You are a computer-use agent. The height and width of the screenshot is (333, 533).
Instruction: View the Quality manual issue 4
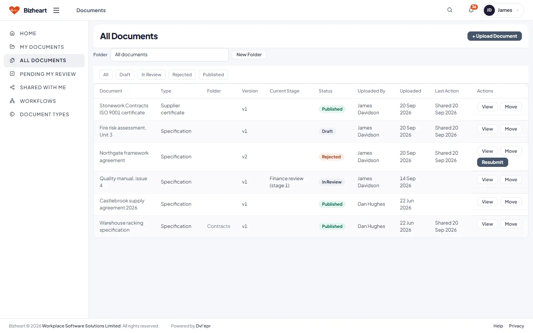[487, 180]
